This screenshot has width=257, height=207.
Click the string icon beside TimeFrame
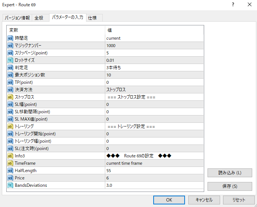[10, 163]
